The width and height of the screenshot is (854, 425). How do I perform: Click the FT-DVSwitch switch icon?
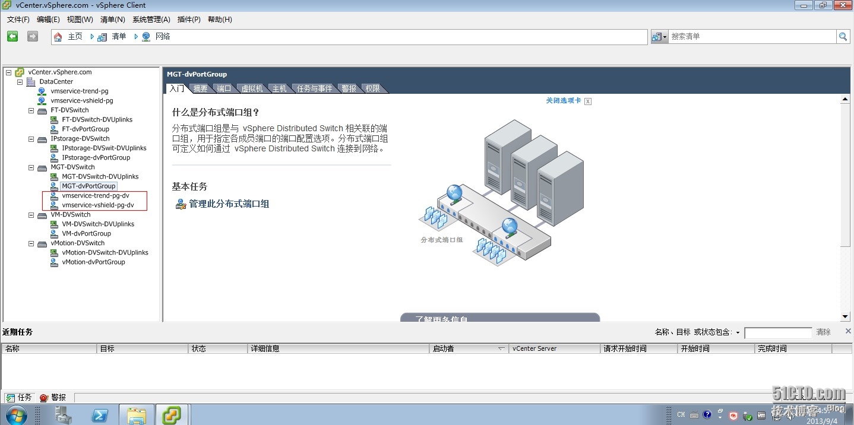click(42, 110)
